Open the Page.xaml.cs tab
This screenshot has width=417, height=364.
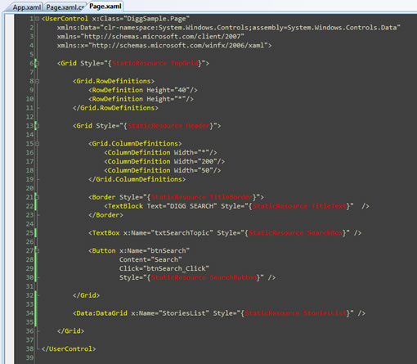(x=65, y=7)
